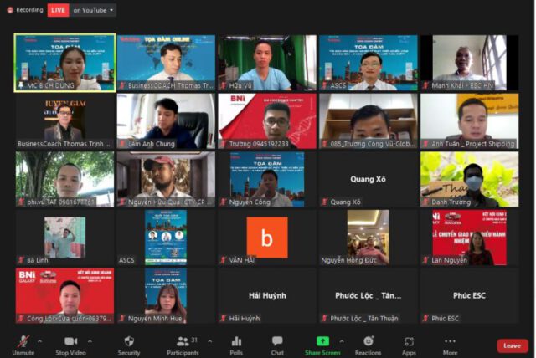Open the Security shield options
Viewport: 536px width, 358px height.
pyautogui.click(x=129, y=343)
